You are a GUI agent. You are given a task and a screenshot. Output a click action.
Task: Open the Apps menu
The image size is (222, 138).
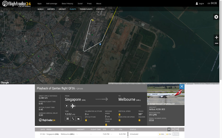tap(39, 4)
